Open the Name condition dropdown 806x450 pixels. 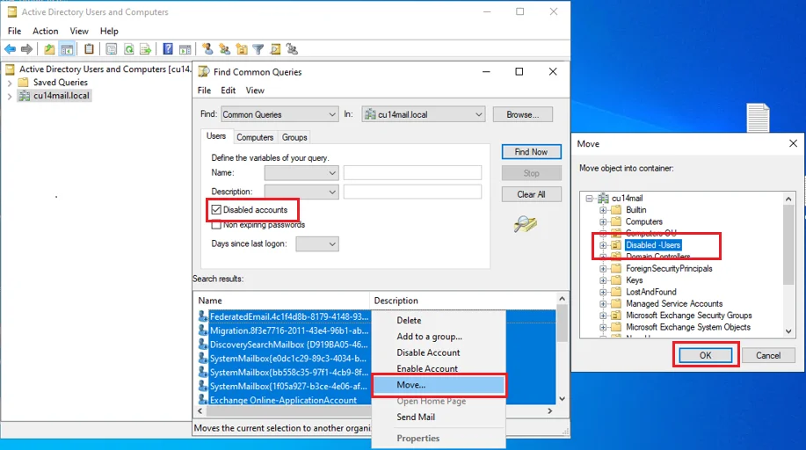[x=301, y=173]
